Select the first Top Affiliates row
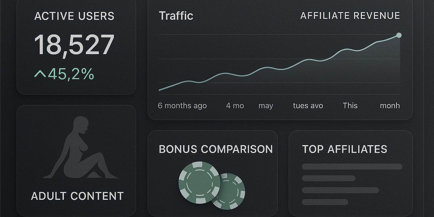The image size is (434, 217). coord(352,167)
